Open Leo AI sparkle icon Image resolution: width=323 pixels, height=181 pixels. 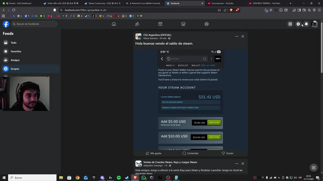[x=309, y=10]
